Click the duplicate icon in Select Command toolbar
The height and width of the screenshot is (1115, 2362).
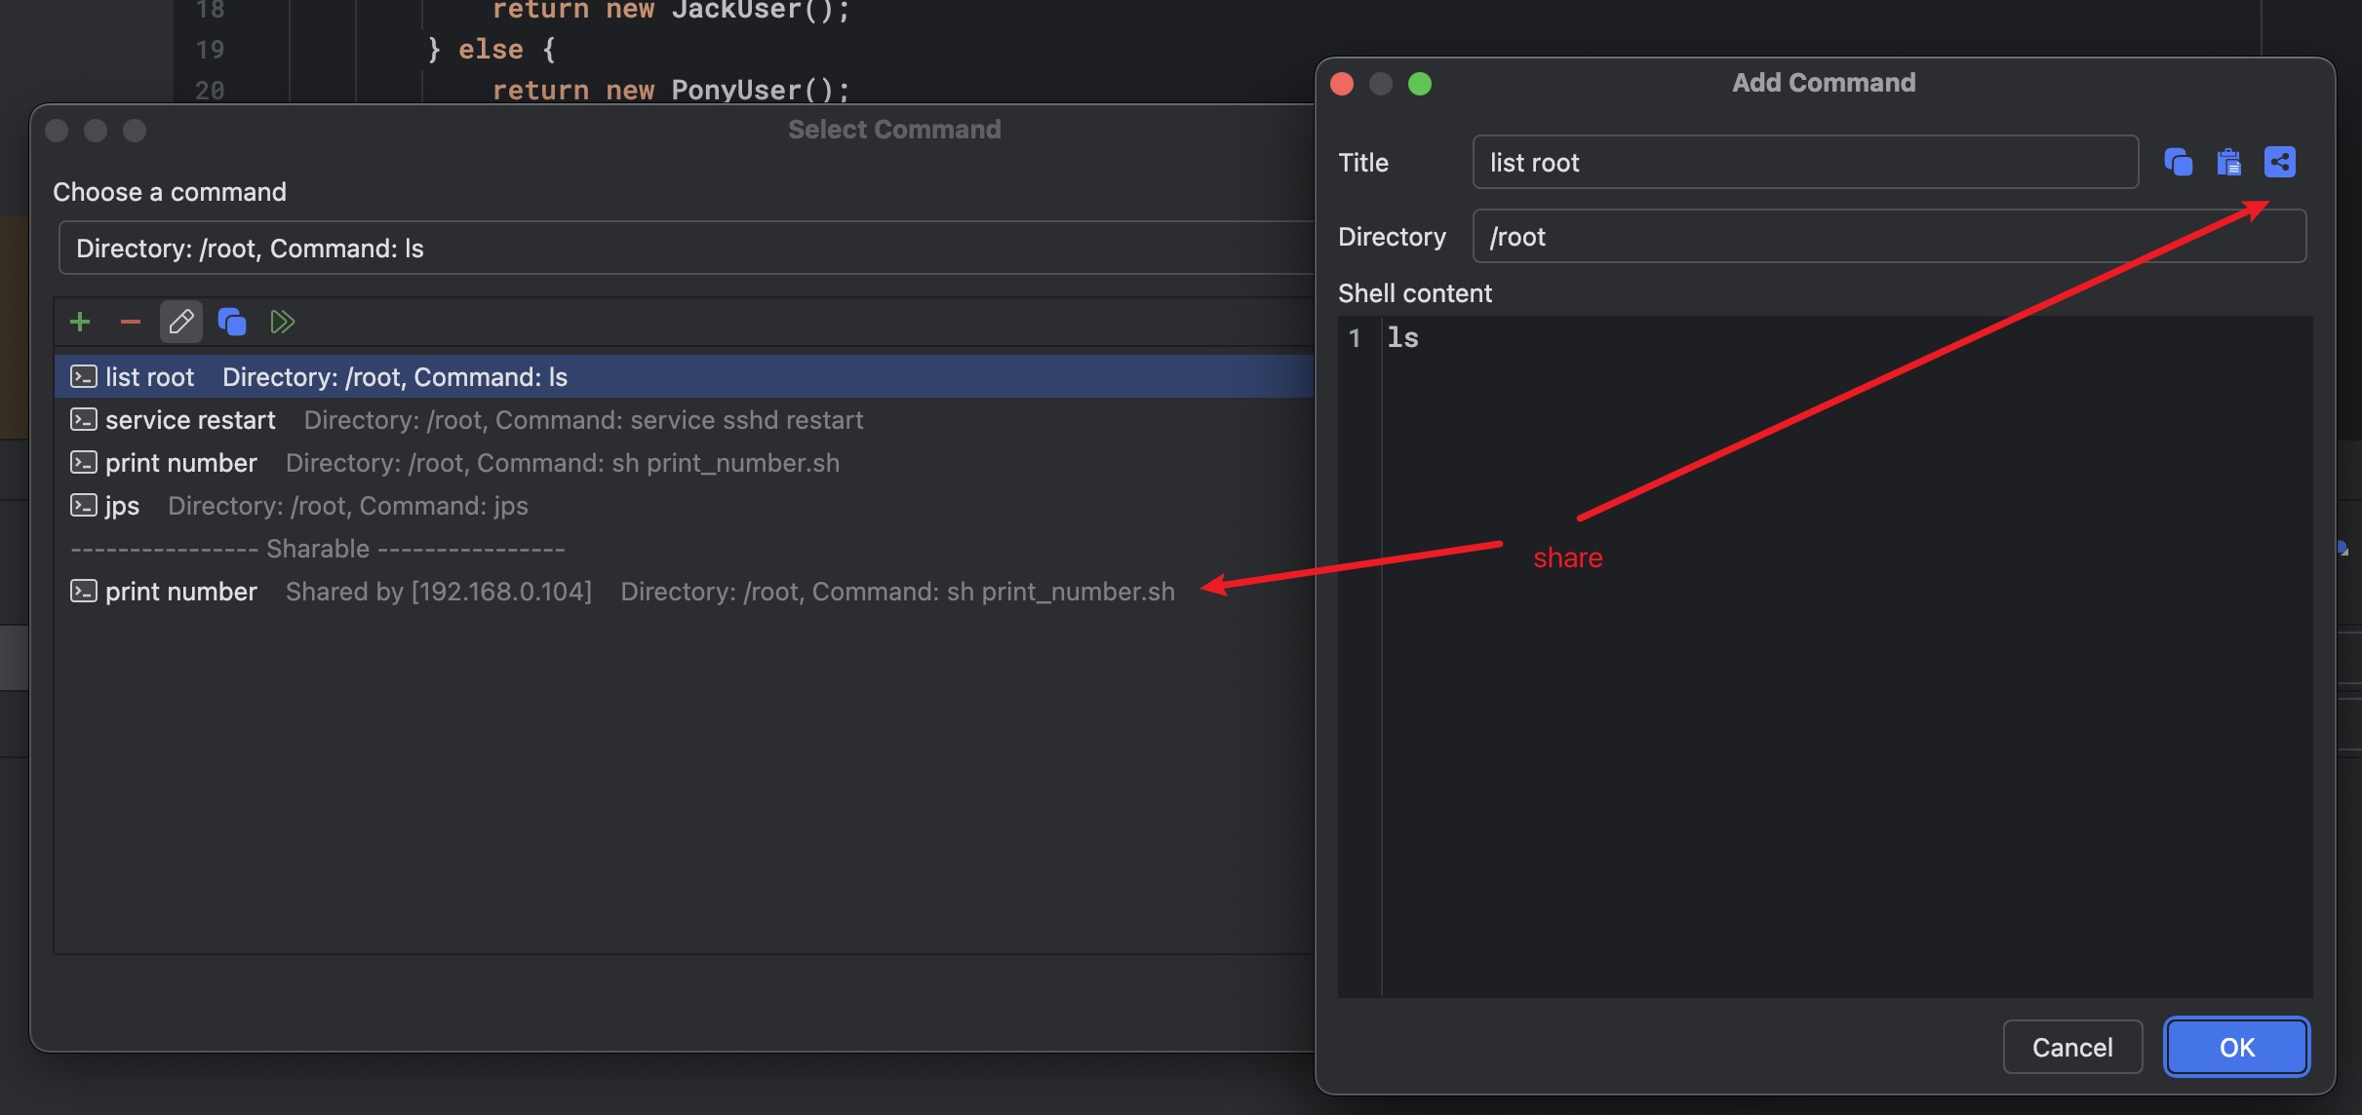coord(230,321)
